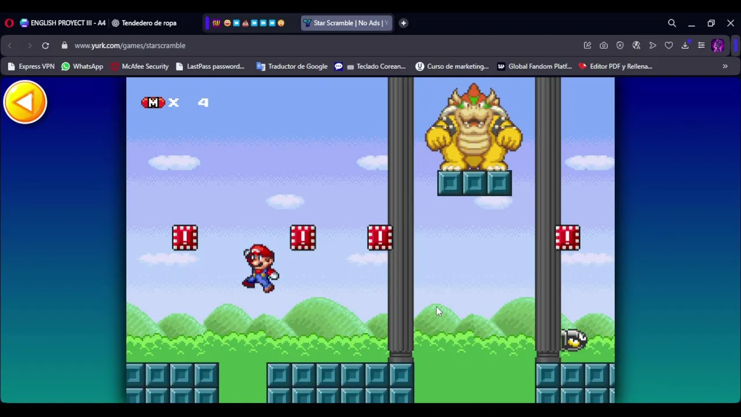Open the Editor PDF y Rellena bookmark

click(615, 66)
